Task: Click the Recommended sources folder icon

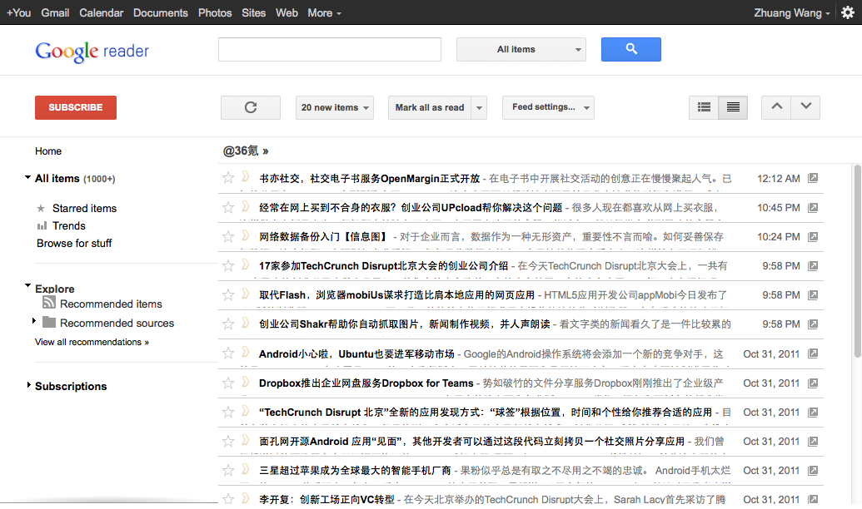Action: point(49,322)
